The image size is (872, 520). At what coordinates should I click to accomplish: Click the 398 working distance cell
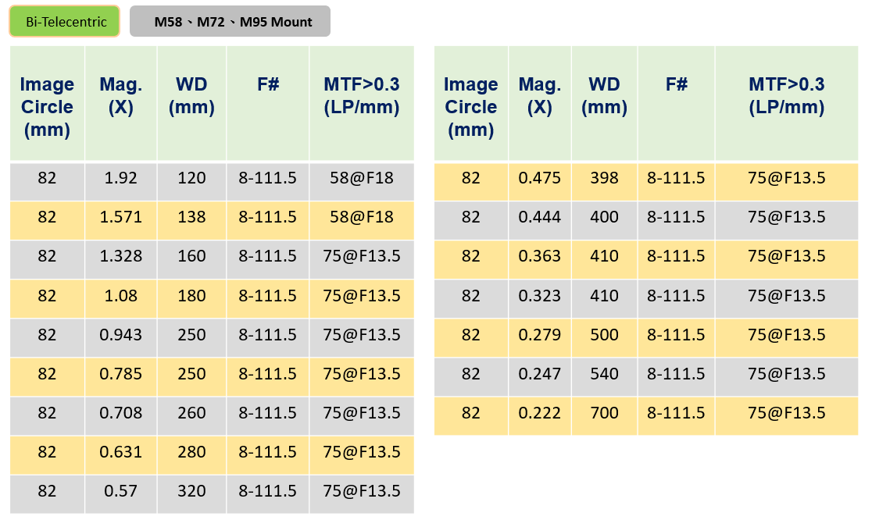pos(604,178)
